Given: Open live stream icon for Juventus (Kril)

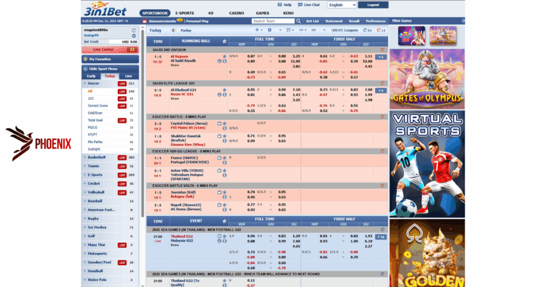Looking at the screenshot, I should (x=219, y=192).
